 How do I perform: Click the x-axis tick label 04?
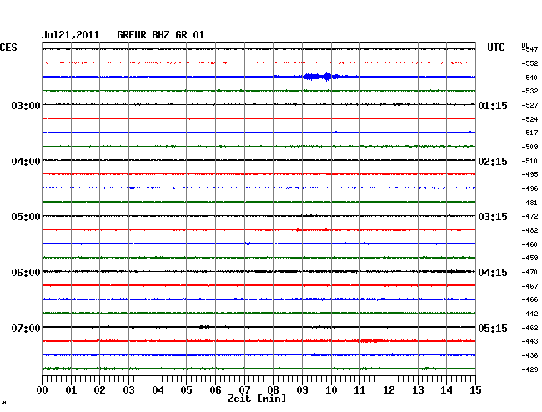(158, 390)
